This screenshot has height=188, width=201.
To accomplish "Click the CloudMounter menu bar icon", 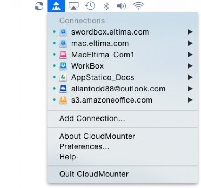I will pos(56,6).
